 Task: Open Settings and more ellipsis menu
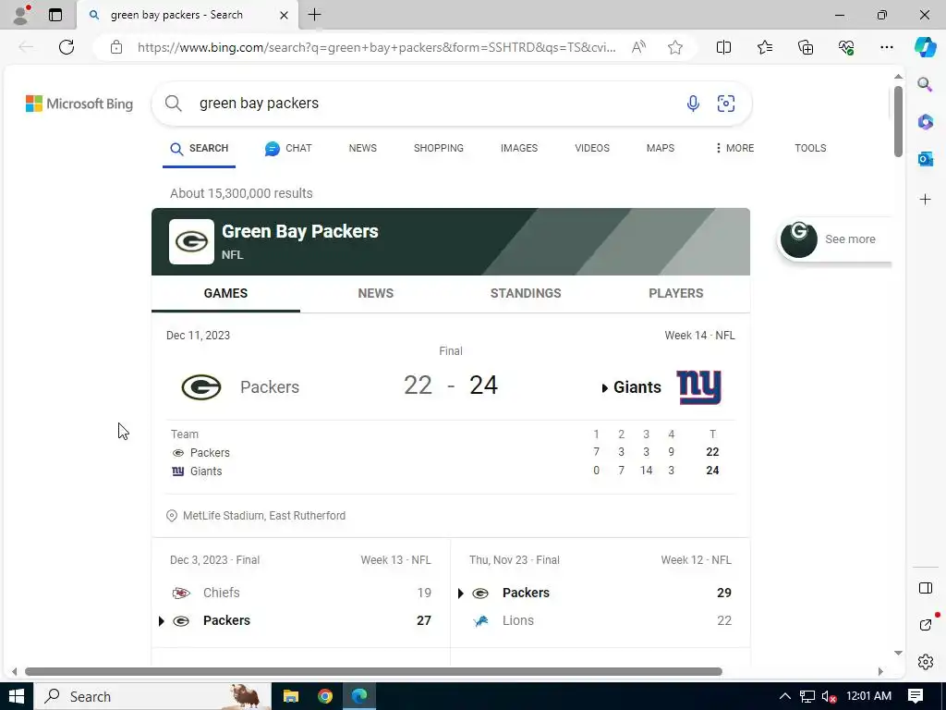click(x=886, y=47)
